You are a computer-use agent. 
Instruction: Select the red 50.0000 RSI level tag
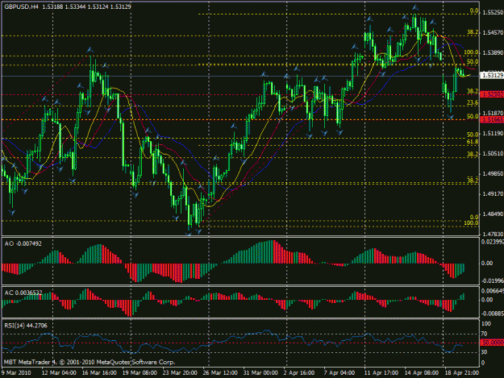coord(492,343)
